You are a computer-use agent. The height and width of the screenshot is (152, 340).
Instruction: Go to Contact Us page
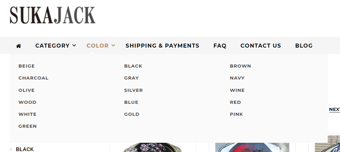(x=260, y=45)
